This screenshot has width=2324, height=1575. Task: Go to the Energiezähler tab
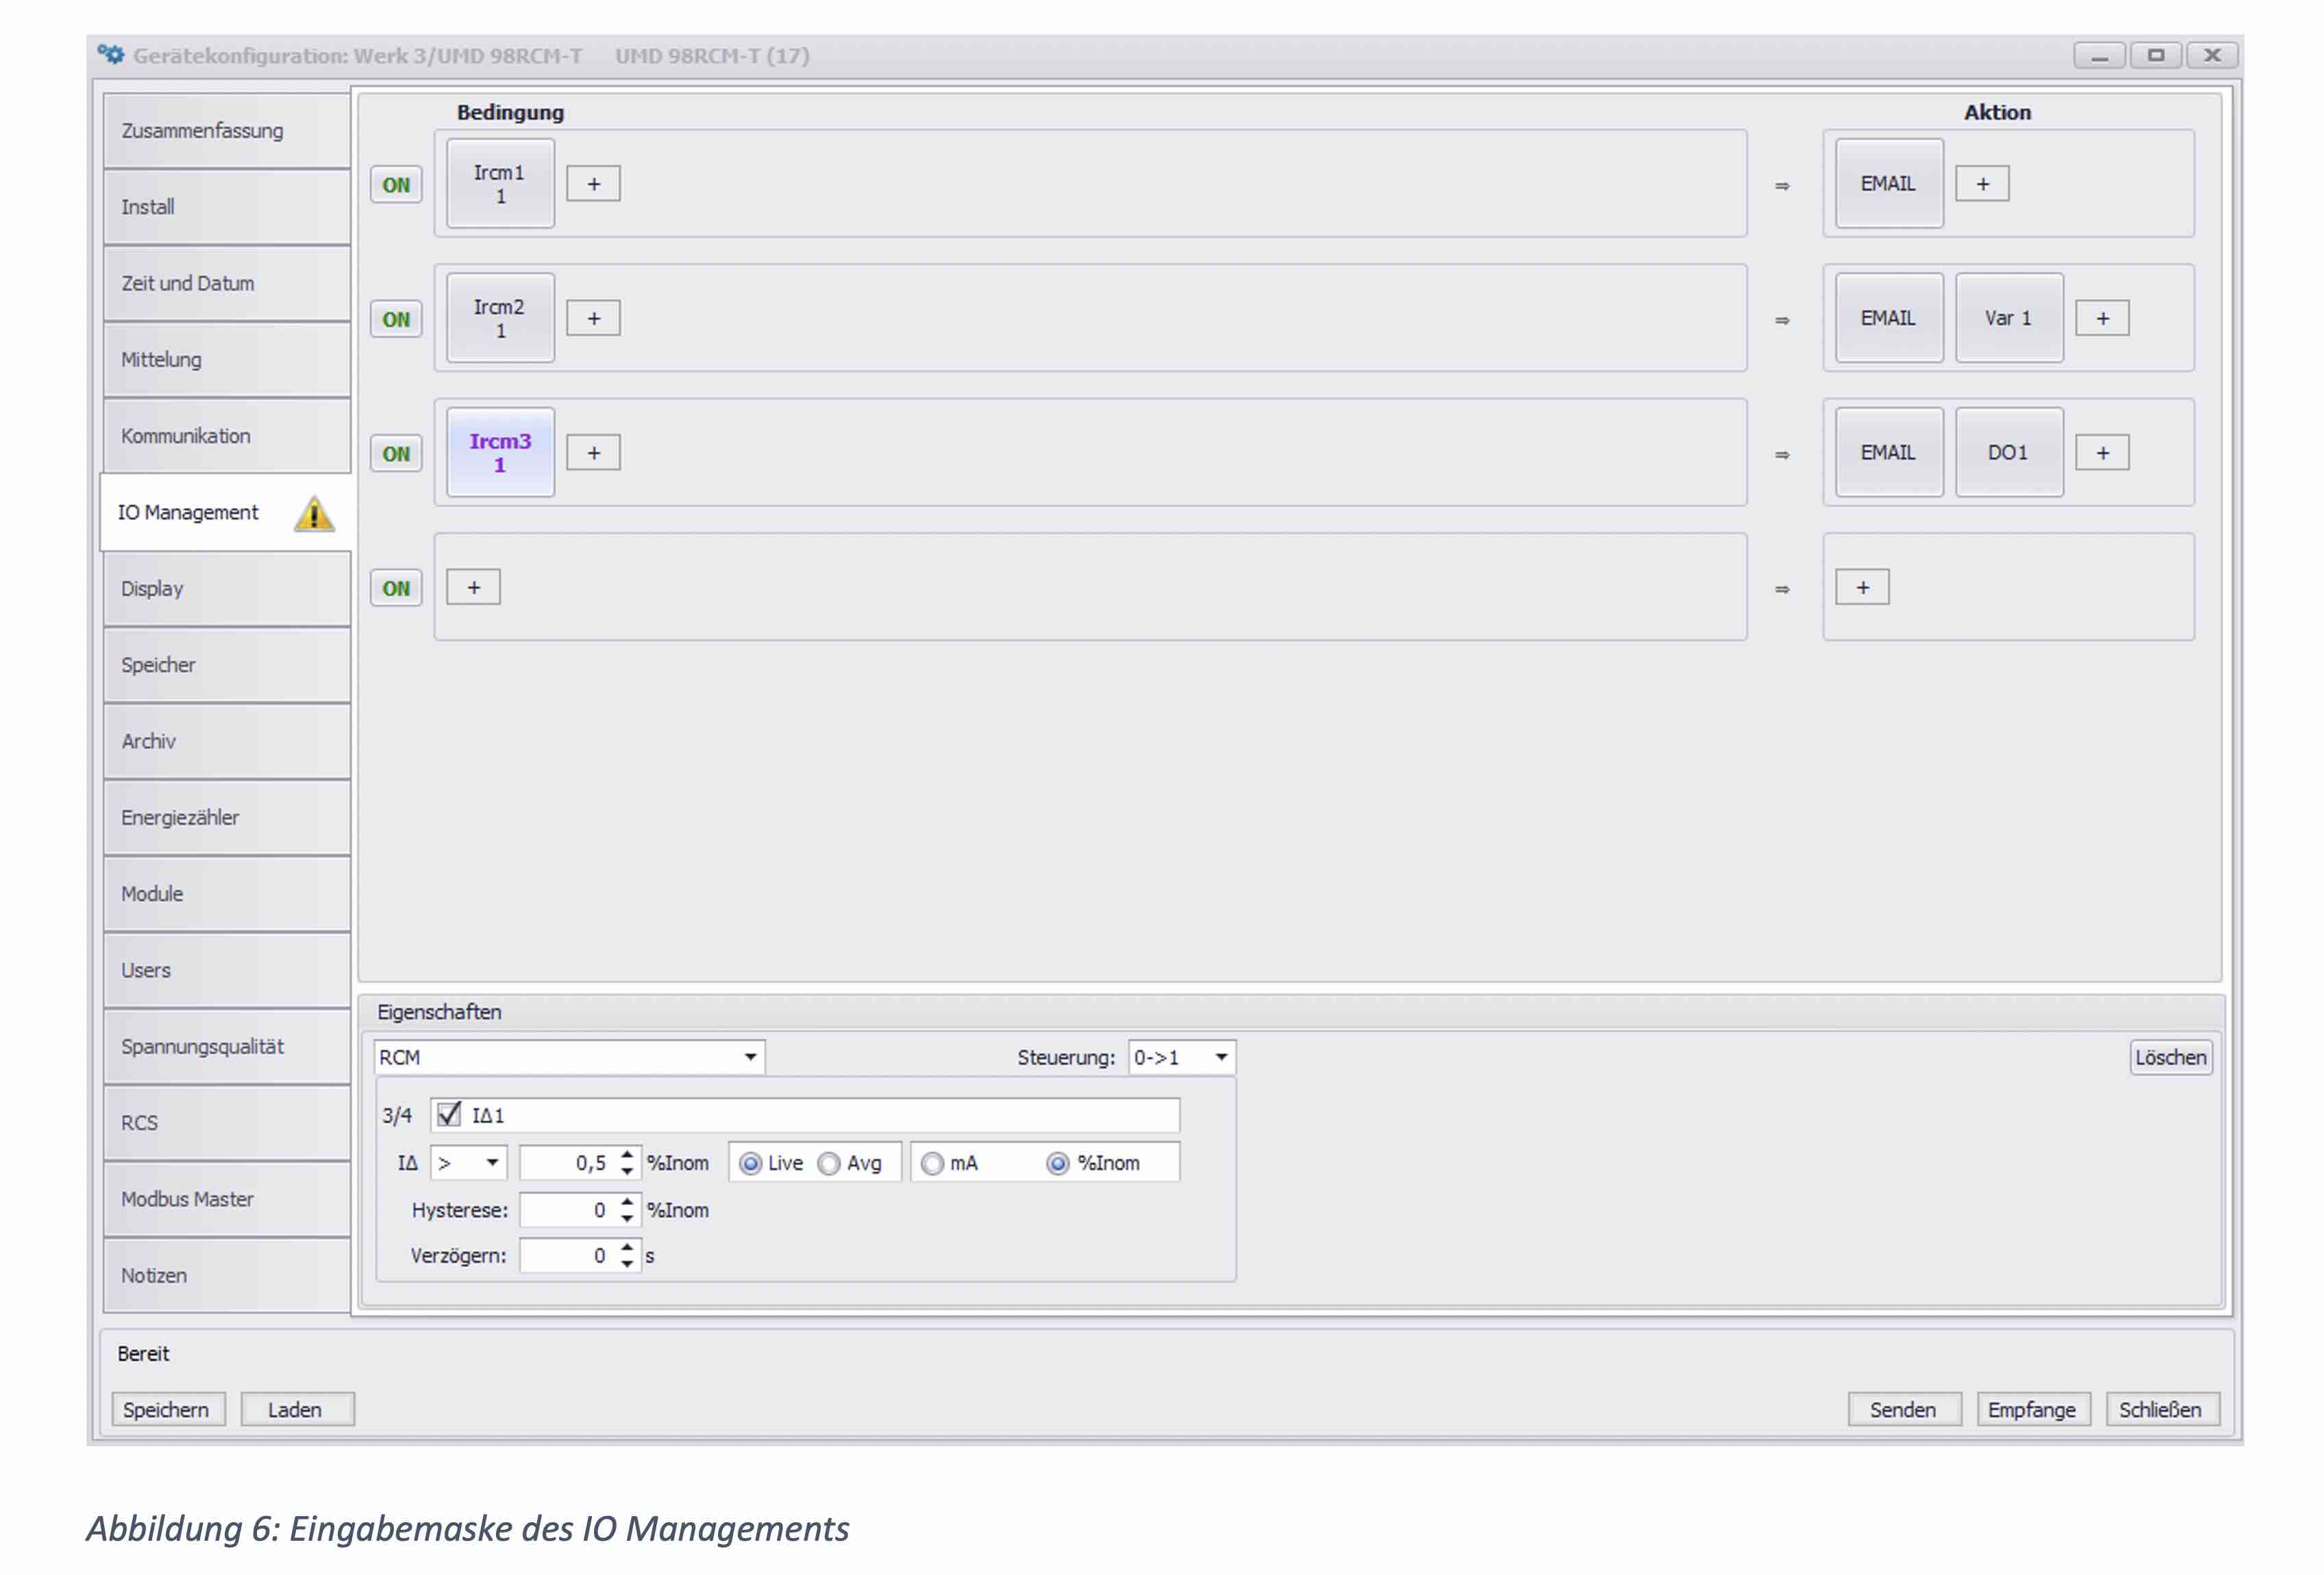tap(227, 818)
